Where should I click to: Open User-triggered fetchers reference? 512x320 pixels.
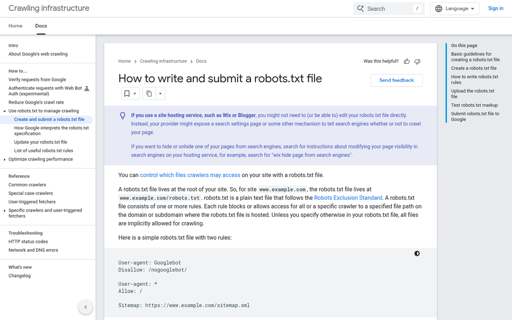click(x=32, y=201)
